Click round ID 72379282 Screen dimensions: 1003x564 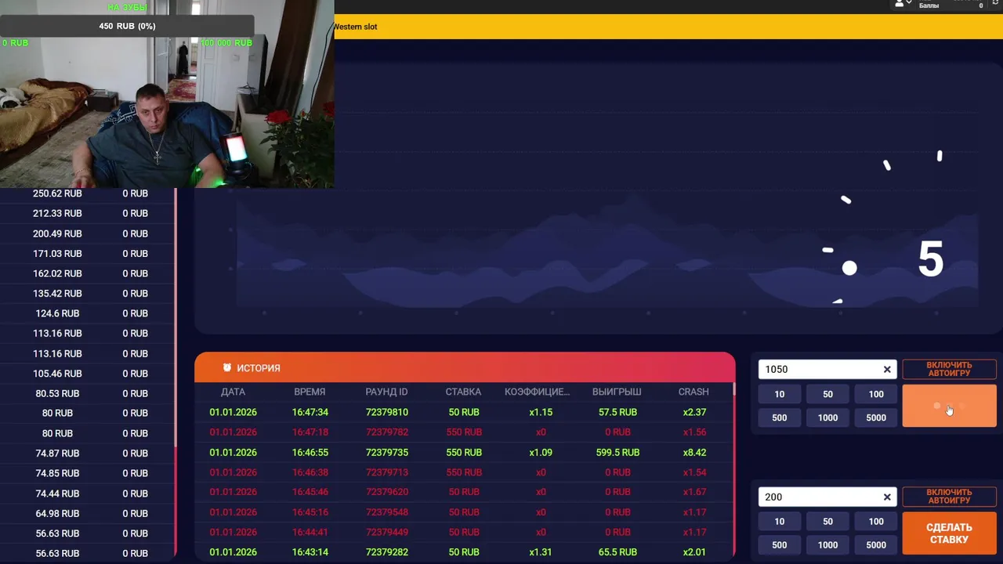tap(386, 552)
